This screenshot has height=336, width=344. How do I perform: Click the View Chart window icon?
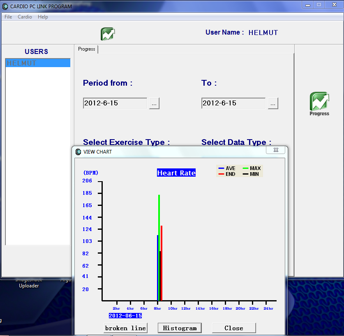tap(78, 152)
